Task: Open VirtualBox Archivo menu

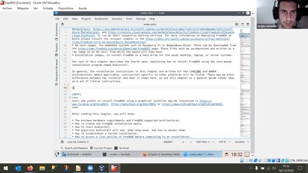Action: 7,8
